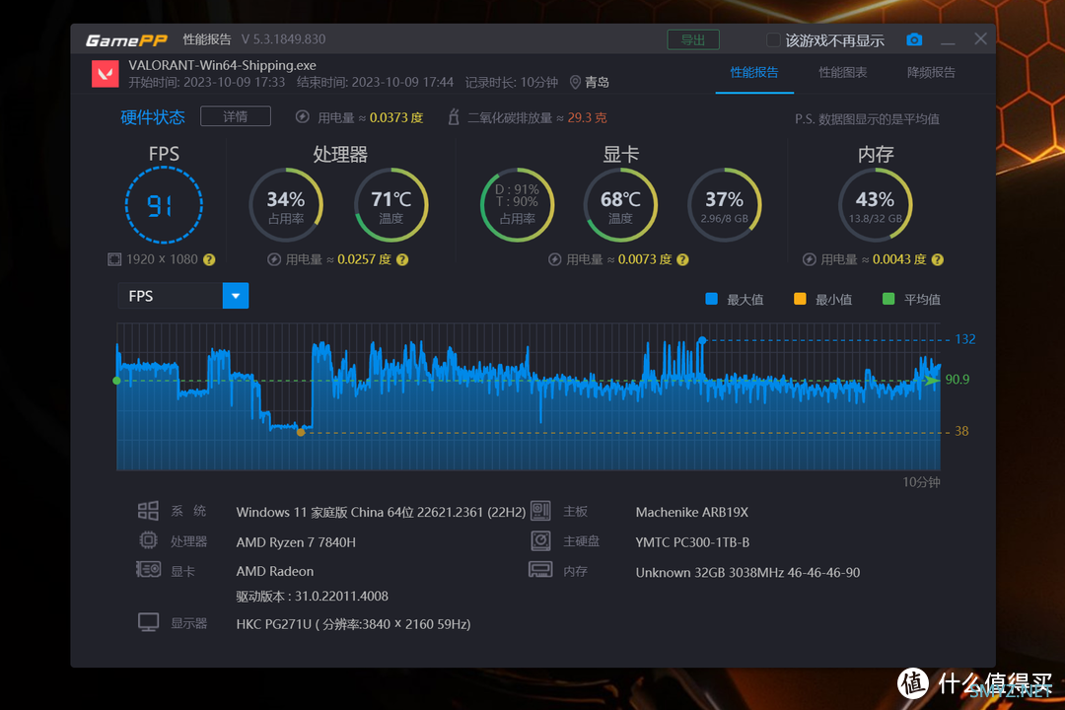Close the GamePP report window
Image resolution: width=1065 pixels, height=710 pixels.
click(x=981, y=38)
